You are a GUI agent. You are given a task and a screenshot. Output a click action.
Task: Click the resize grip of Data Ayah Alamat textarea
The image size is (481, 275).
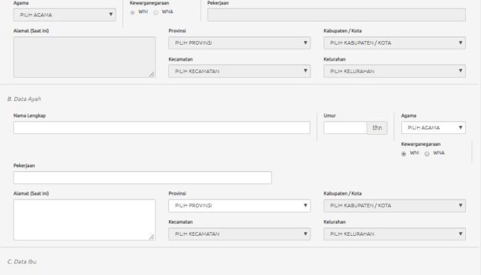(x=152, y=237)
